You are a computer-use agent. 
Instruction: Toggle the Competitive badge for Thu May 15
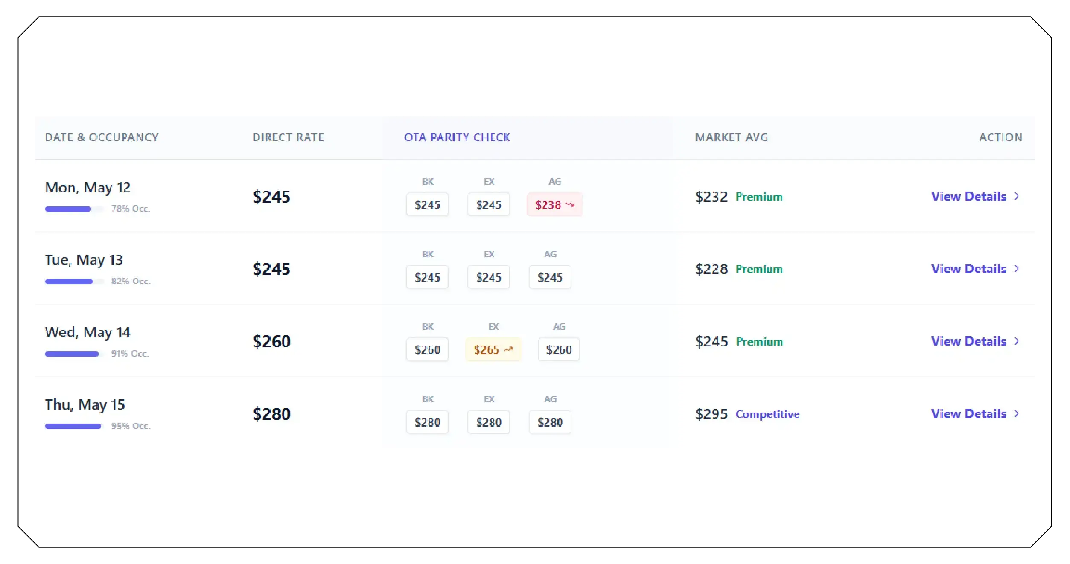[767, 414]
